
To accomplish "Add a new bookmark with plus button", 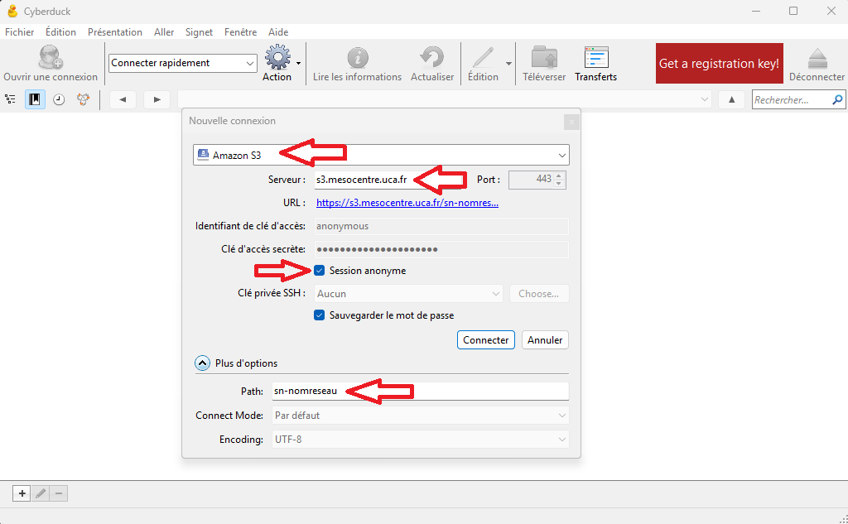I will [x=22, y=493].
